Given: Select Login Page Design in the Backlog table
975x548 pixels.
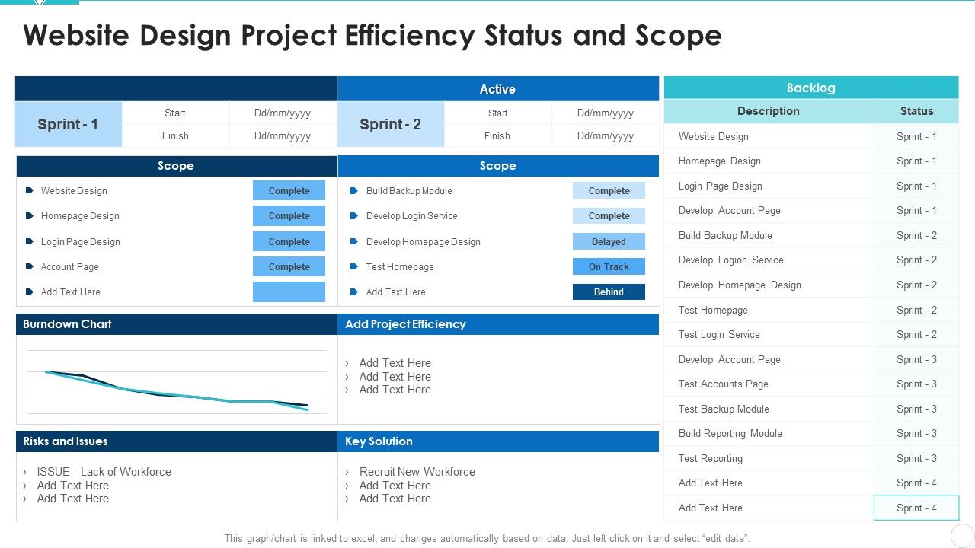Looking at the screenshot, I should [720, 186].
